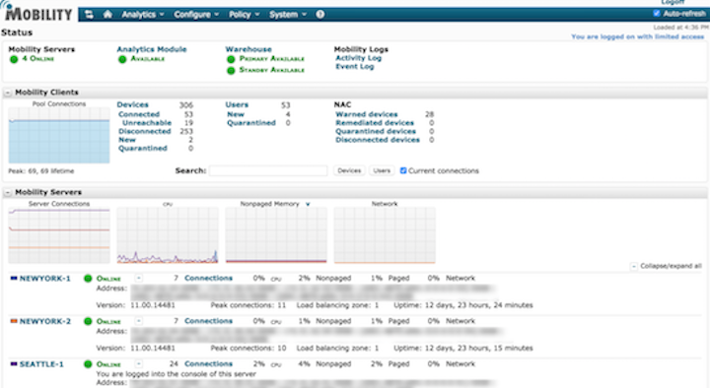Click green dot beside Primary Available
This screenshot has height=388, width=710.
pyautogui.click(x=231, y=59)
